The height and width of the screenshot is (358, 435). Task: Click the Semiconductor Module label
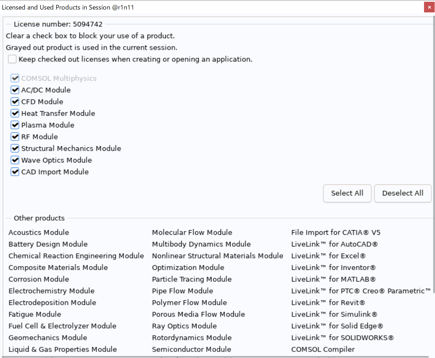coord(191,349)
